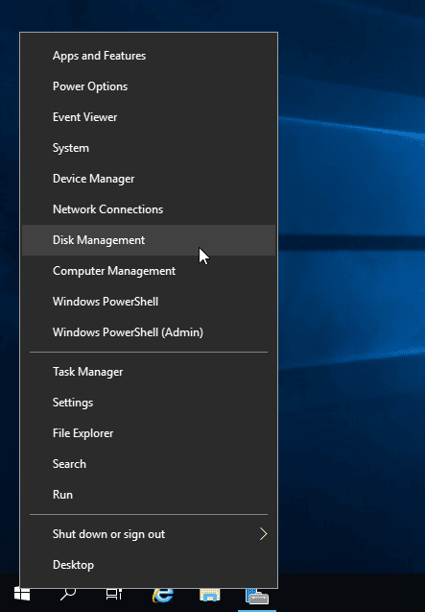Image resolution: width=425 pixels, height=612 pixels.
Task: Click the Windows Start button
Action: coord(22,594)
